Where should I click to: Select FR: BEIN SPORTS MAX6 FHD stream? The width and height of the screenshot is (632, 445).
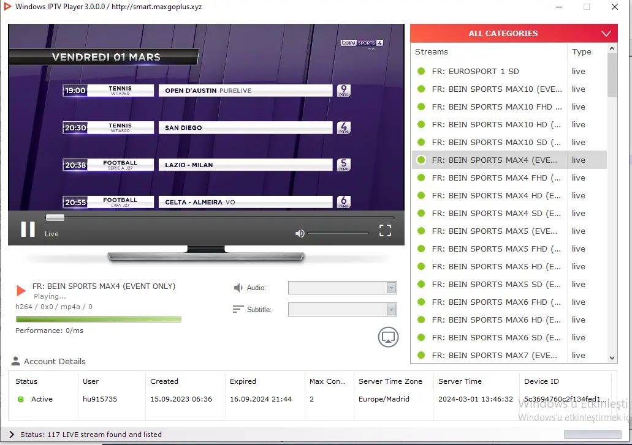point(509,302)
